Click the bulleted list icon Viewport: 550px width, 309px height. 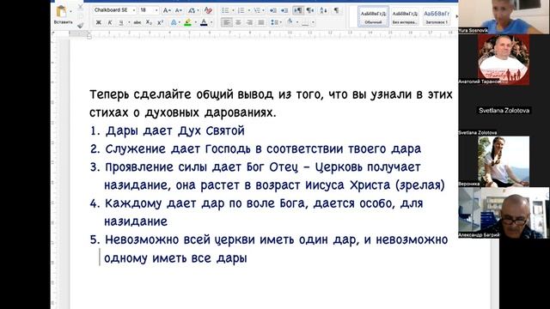pyautogui.click(x=225, y=10)
